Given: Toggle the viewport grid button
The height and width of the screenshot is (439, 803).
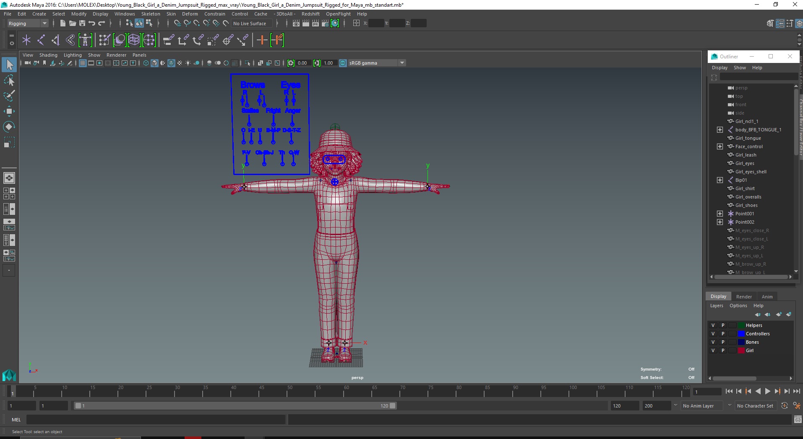Looking at the screenshot, I should click(83, 63).
